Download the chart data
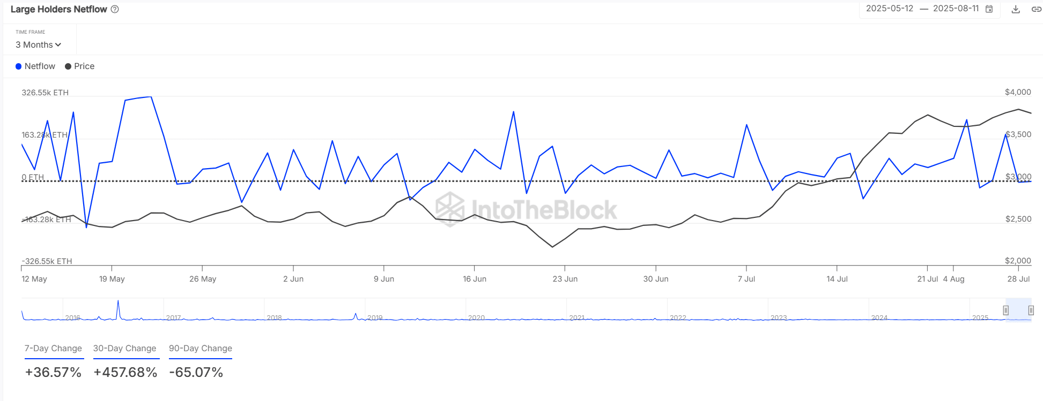This screenshot has height=401, width=1043. [x=1016, y=9]
